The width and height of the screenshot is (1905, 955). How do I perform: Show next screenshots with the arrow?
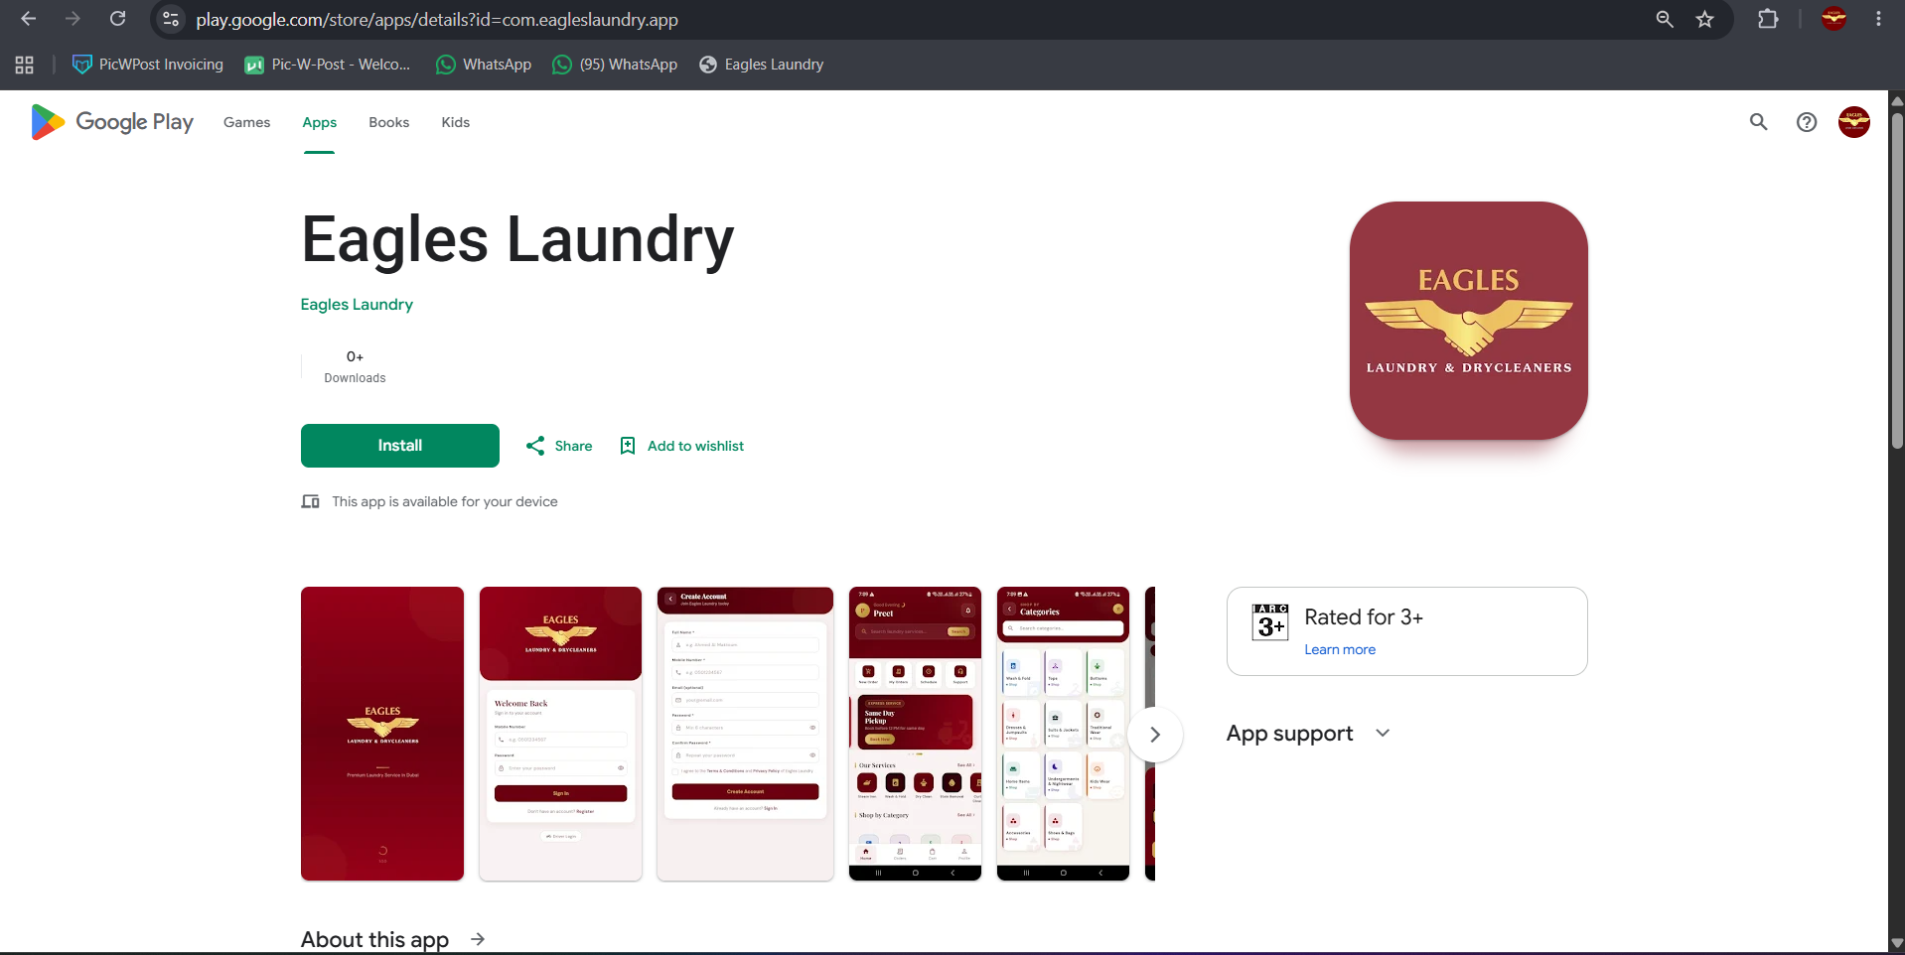[1154, 735]
